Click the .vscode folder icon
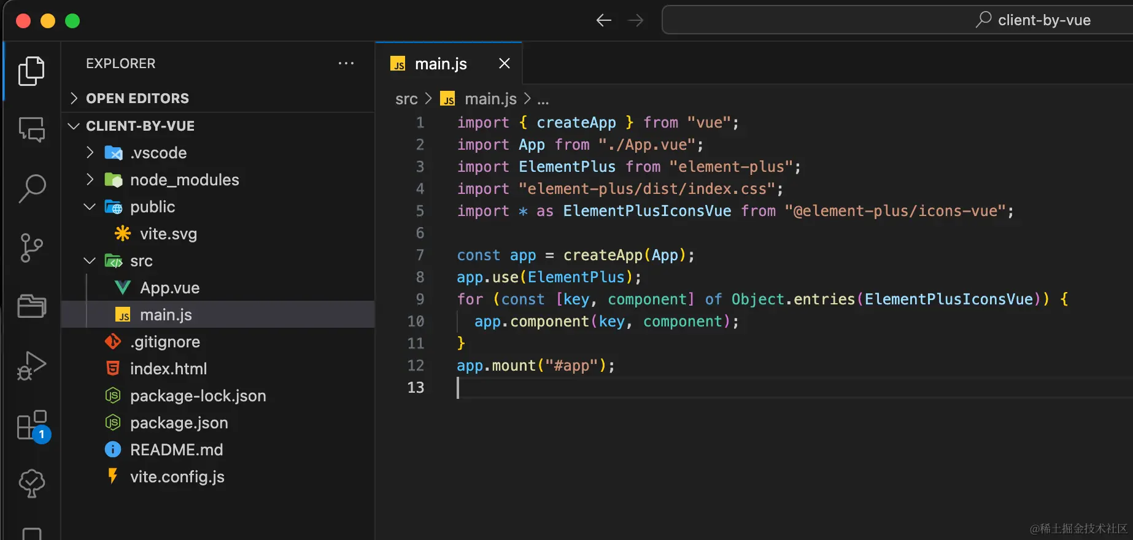1133x540 pixels. click(x=114, y=153)
